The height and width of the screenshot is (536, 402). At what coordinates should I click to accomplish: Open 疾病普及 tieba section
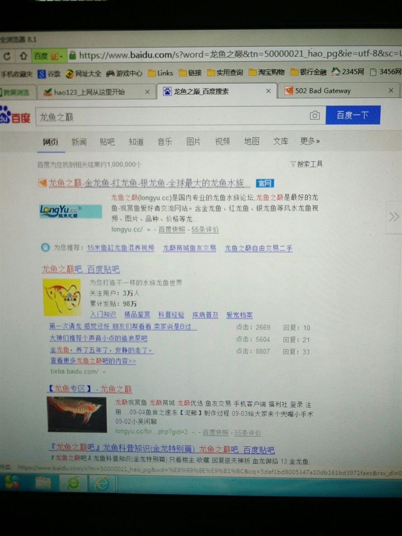[x=205, y=315]
